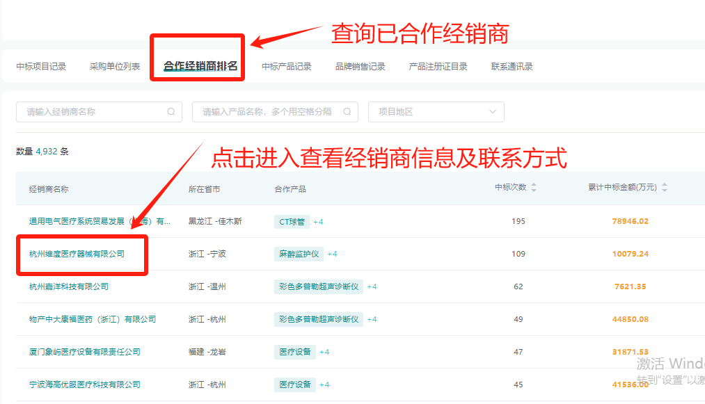Click the product name search input box
This screenshot has width=705, height=404.
pyautogui.click(x=264, y=112)
